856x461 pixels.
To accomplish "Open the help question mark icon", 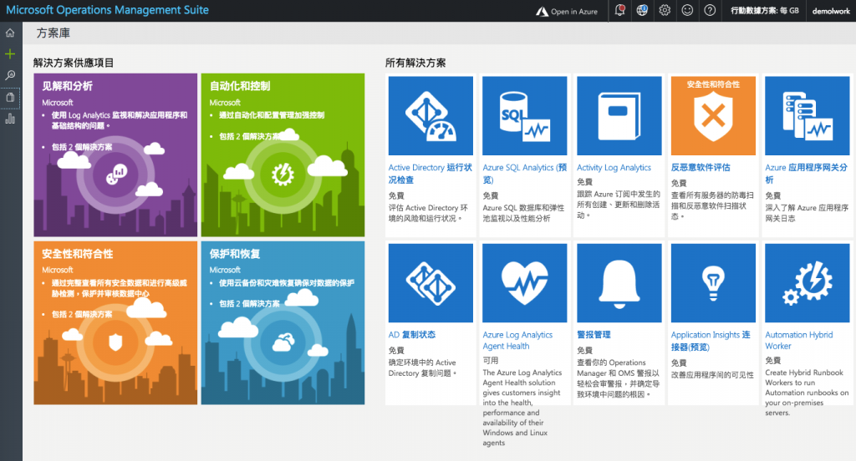I will pos(710,10).
